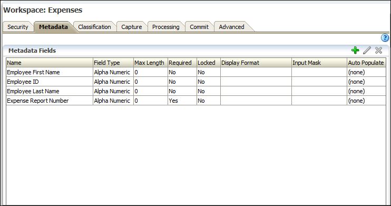Switch to the Processing tab
The image size is (391, 206).
point(166,27)
